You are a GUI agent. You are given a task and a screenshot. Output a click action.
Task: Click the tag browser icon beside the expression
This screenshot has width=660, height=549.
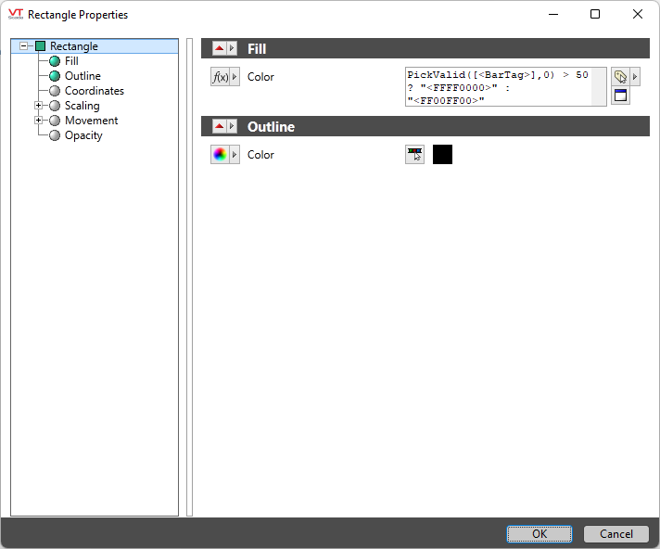coord(619,77)
